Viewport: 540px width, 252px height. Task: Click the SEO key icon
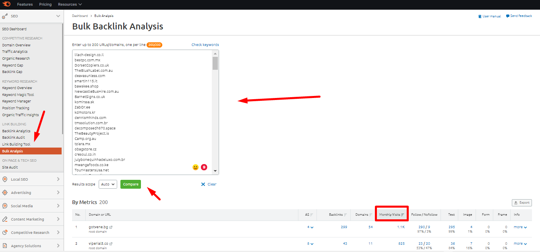[5, 16]
